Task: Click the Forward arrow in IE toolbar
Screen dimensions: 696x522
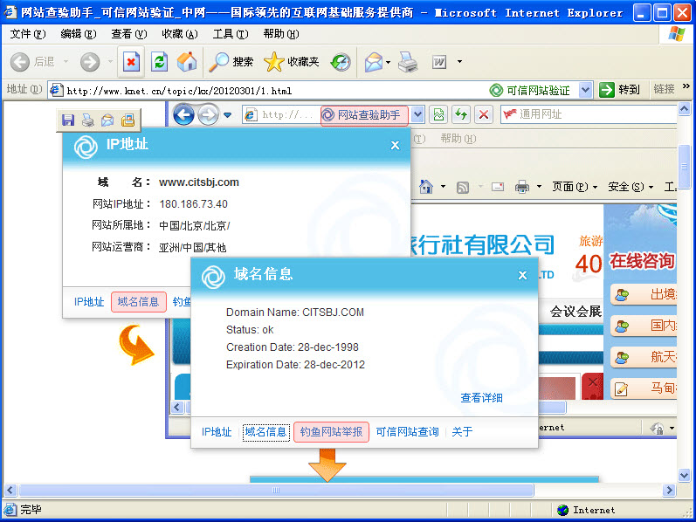Action: click(90, 62)
